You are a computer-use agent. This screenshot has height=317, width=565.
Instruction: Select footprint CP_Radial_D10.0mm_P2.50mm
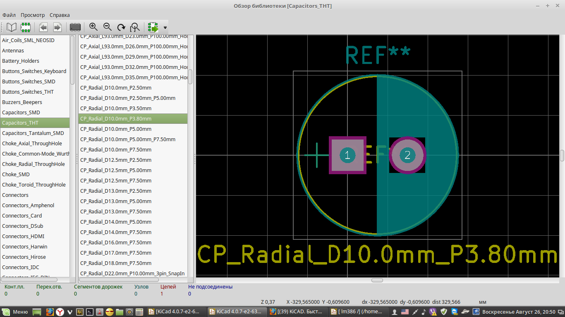(x=133, y=88)
